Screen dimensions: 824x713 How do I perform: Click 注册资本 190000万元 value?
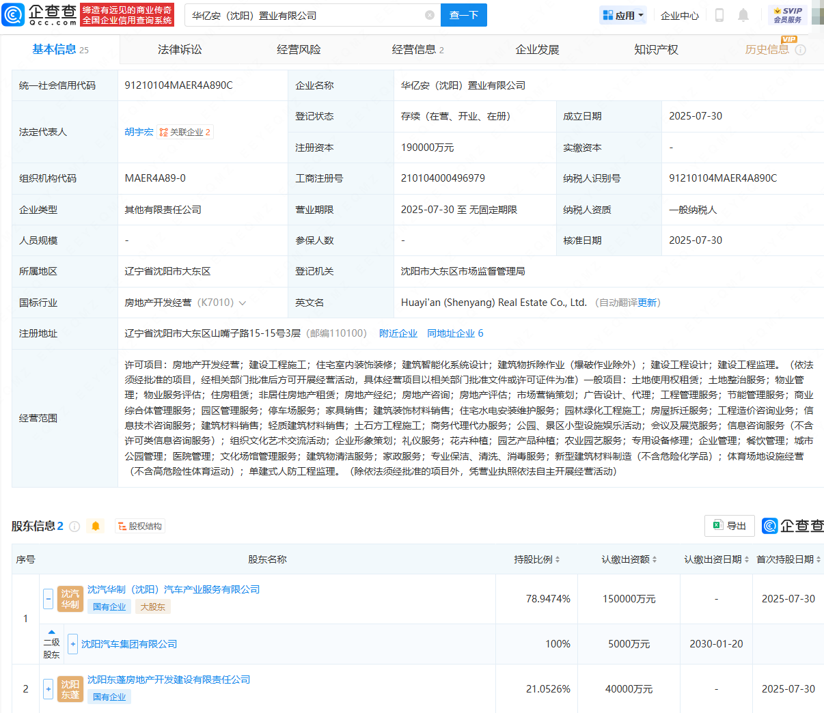coord(427,148)
